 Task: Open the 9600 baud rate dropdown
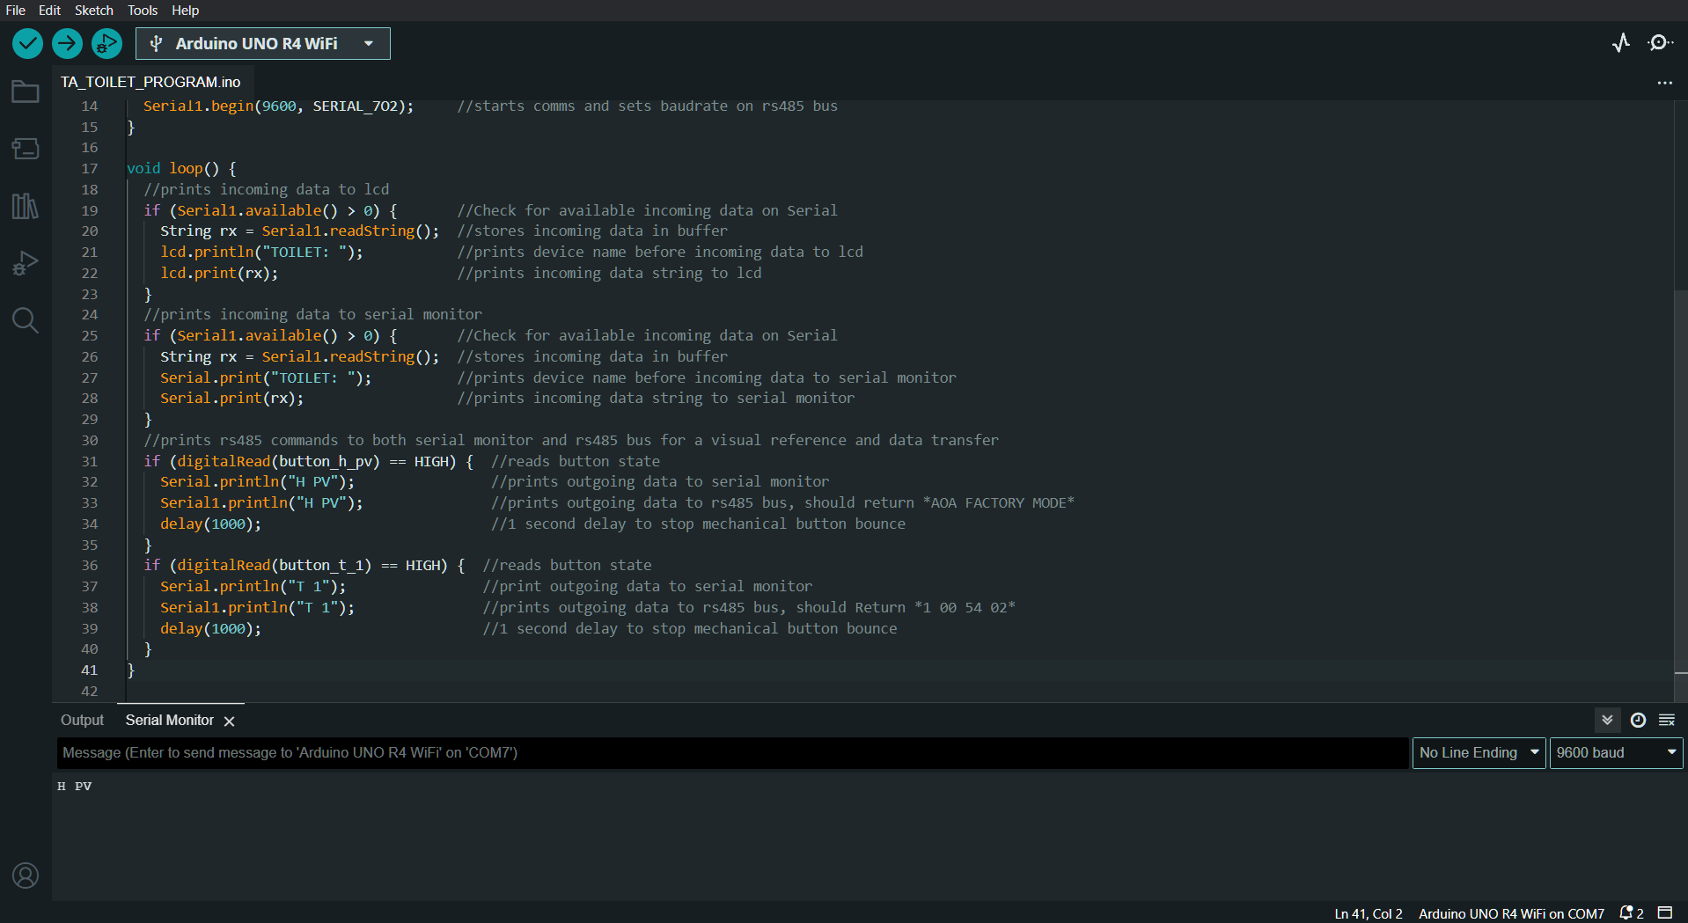click(1616, 752)
